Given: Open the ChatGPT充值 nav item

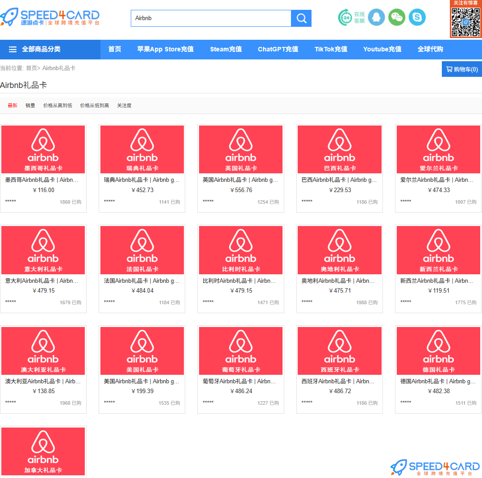Looking at the screenshot, I should pyautogui.click(x=278, y=49).
